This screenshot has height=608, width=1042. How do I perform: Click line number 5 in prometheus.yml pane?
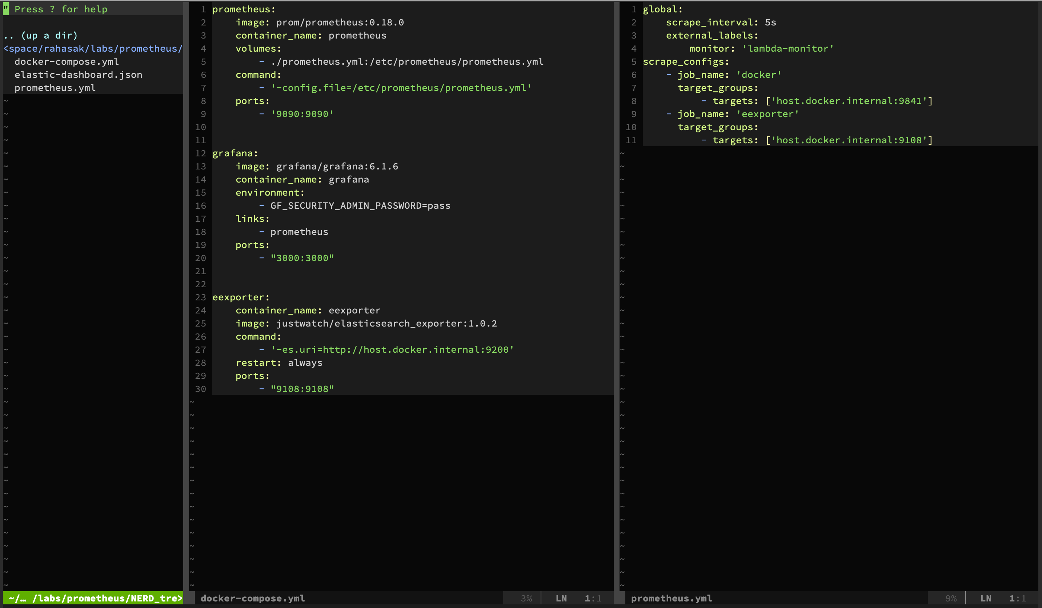point(634,61)
